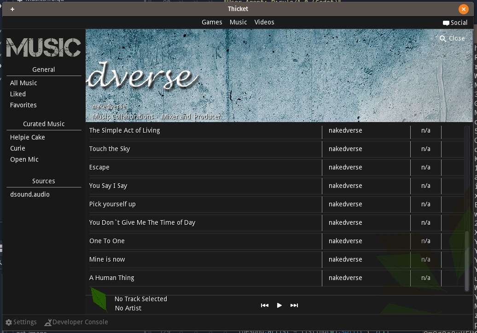Switch to the Games tab
The image size is (477, 333).
pyautogui.click(x=212, y=22)
